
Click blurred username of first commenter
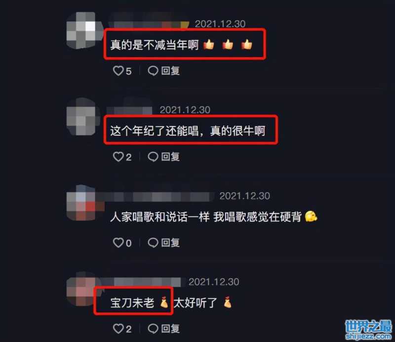[149, 24]
